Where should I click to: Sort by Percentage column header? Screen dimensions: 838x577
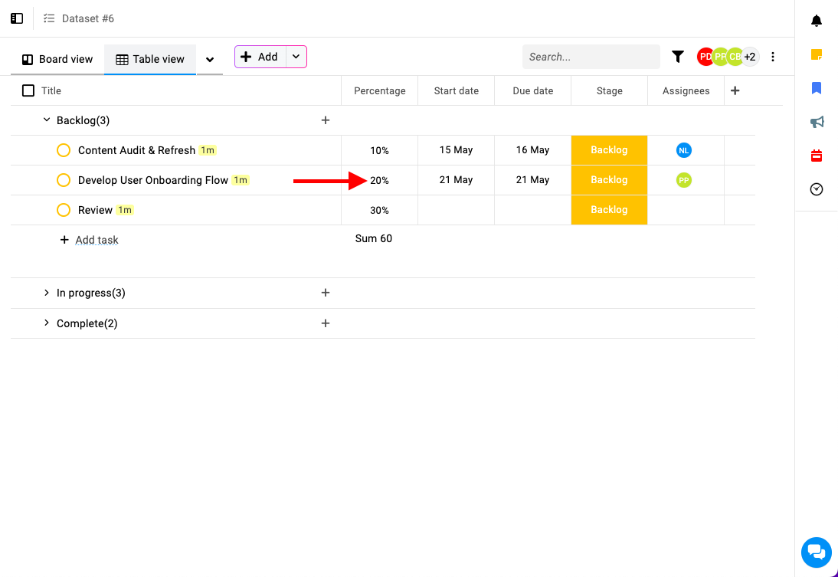tap(379, 91)
